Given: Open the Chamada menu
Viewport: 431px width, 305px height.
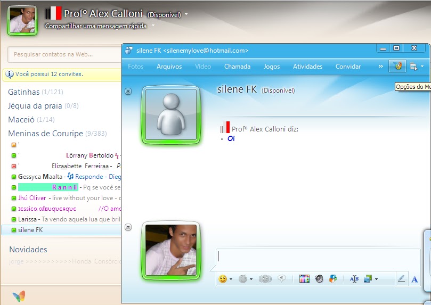Looking at the screenshot, I should click(237, 67).
